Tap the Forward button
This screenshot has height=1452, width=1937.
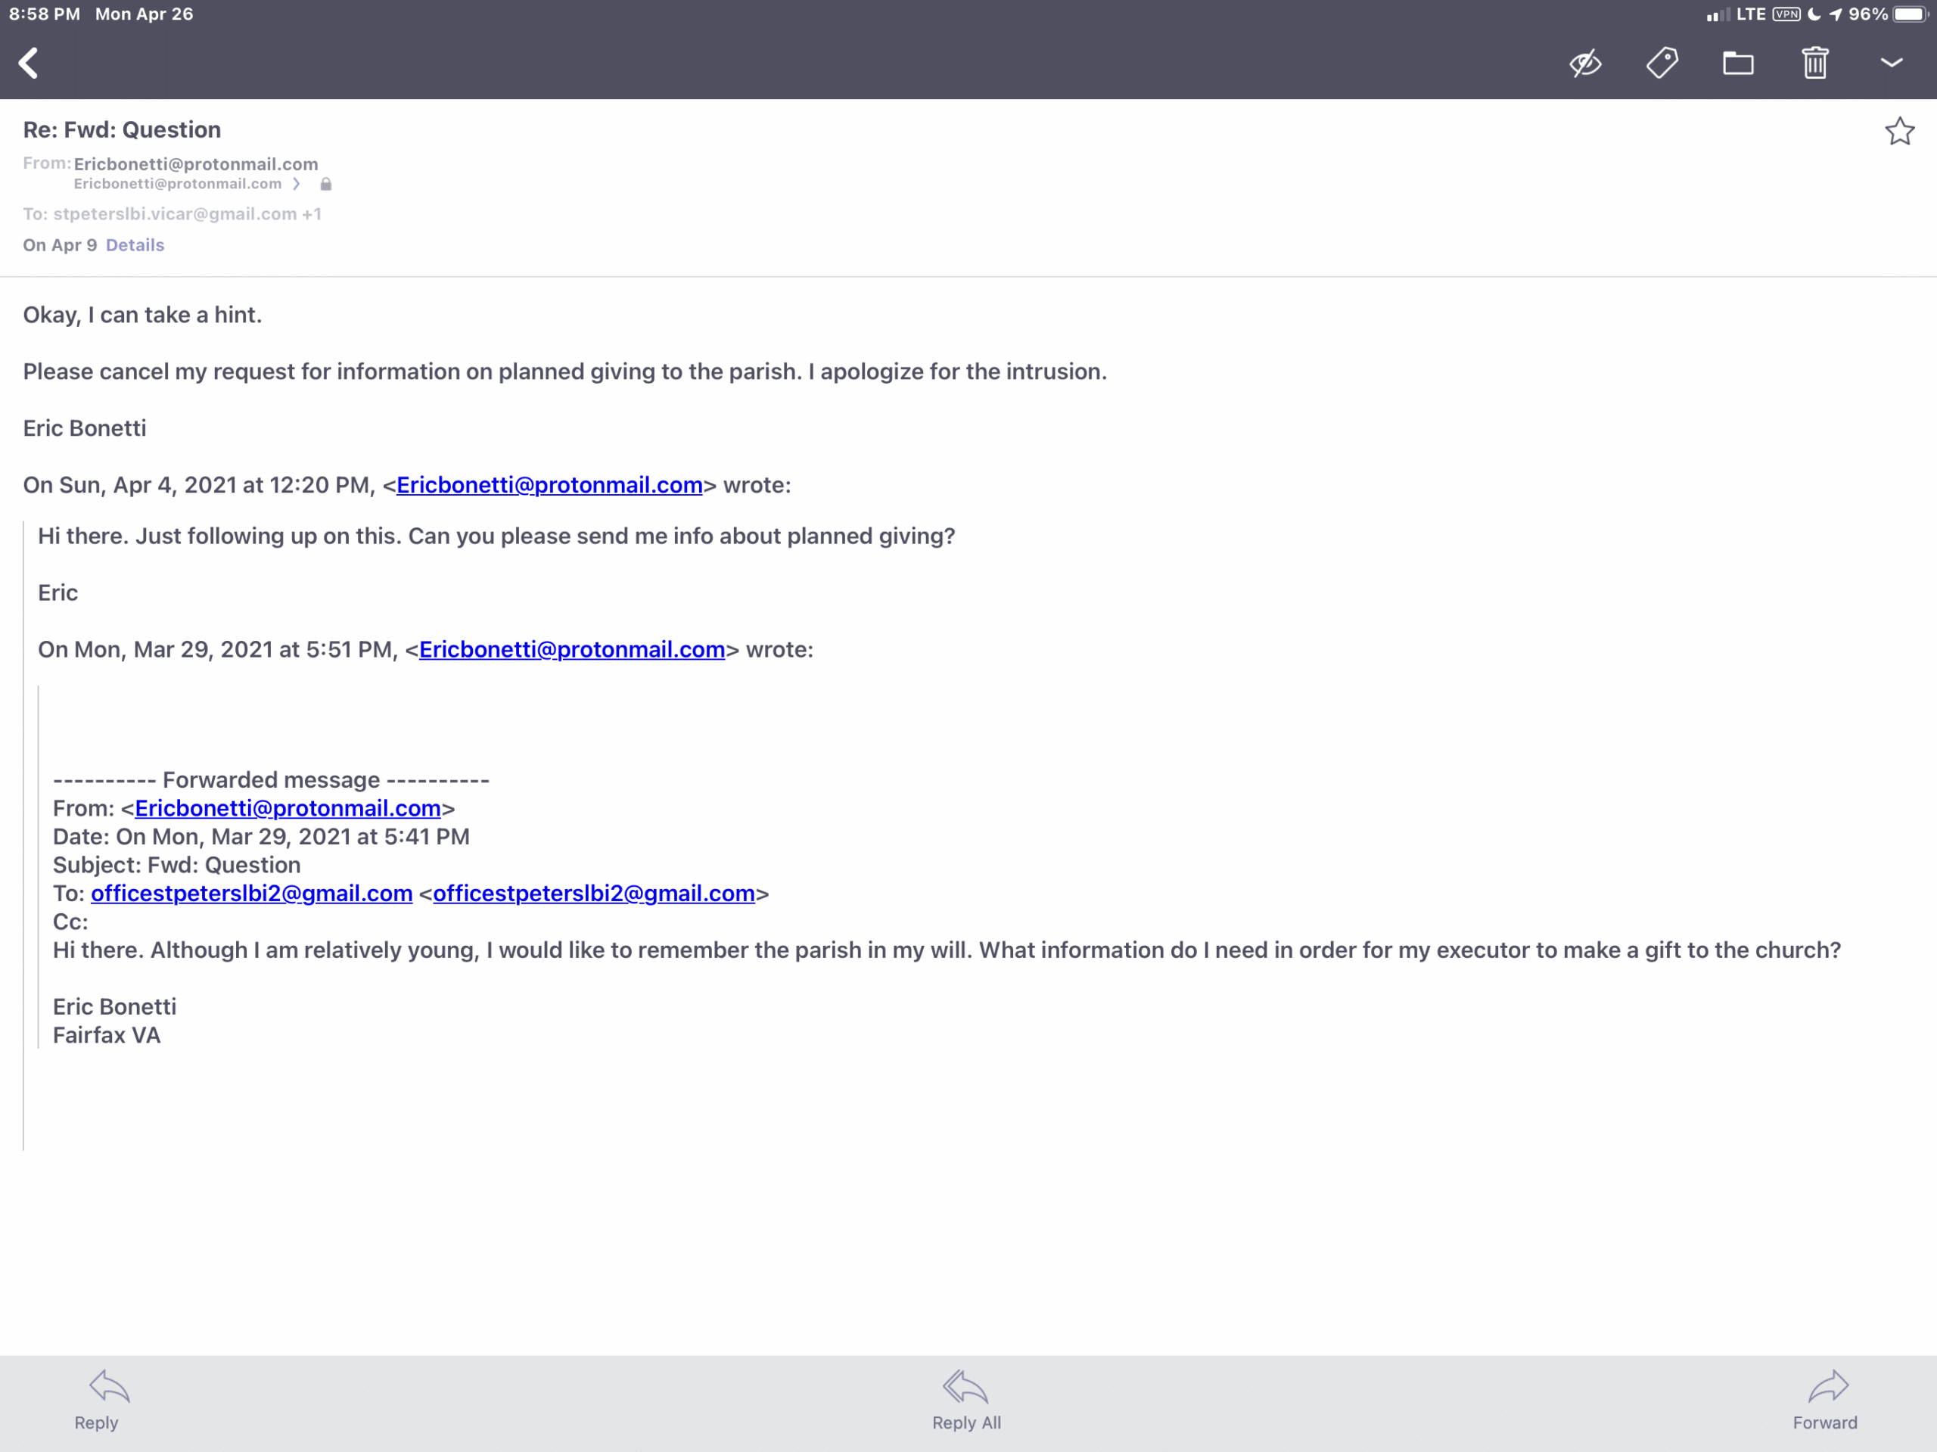point(1825,1401)
